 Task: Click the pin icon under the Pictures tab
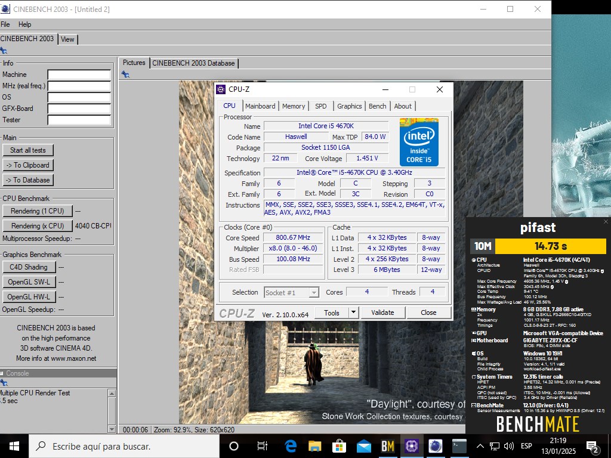pyautogui.click(x=125, y=74)
